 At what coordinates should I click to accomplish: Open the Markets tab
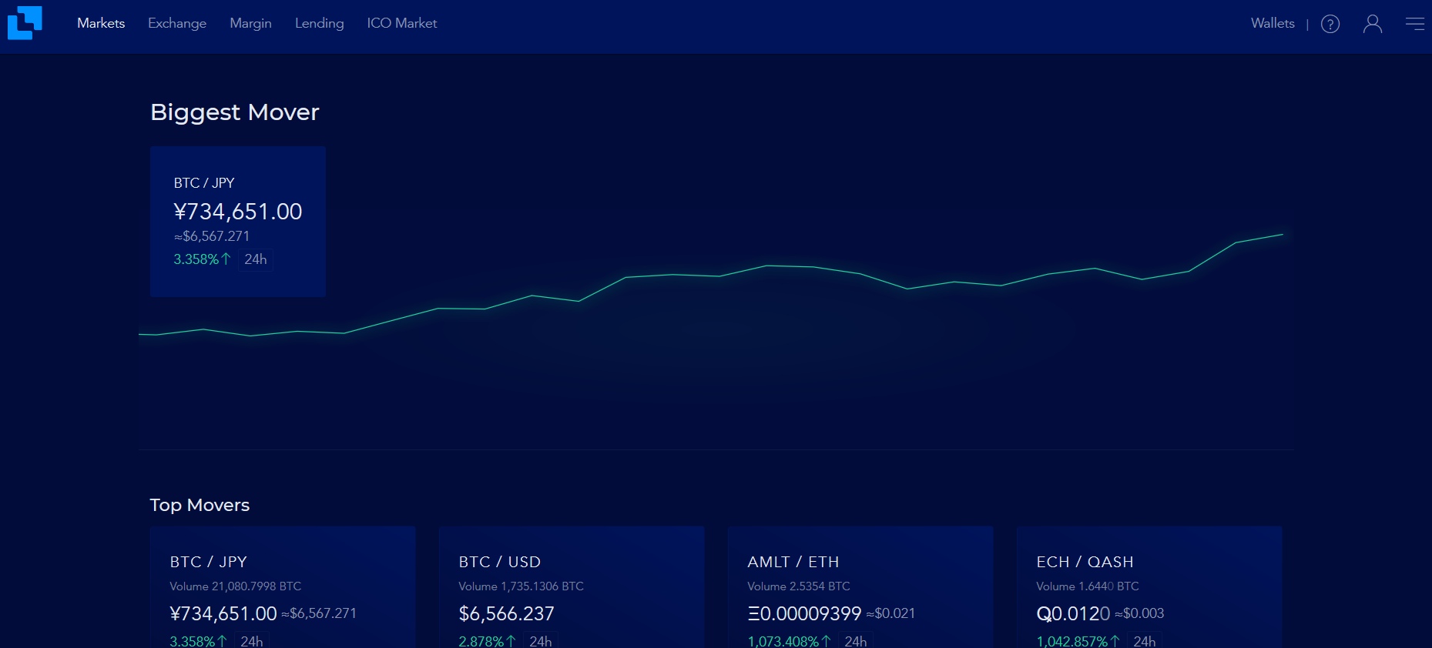pos(101,23)
